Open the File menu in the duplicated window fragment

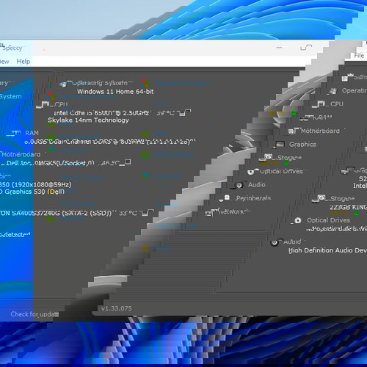(x=359, y=56)
